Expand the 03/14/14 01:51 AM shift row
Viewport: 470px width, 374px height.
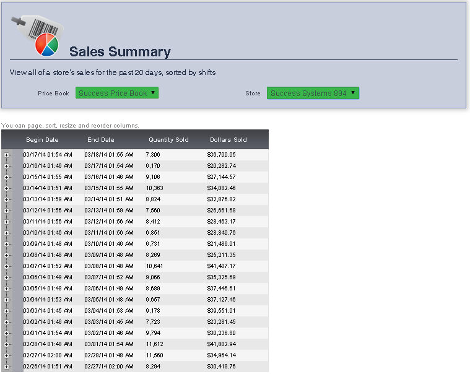click(x=7, y=188)
